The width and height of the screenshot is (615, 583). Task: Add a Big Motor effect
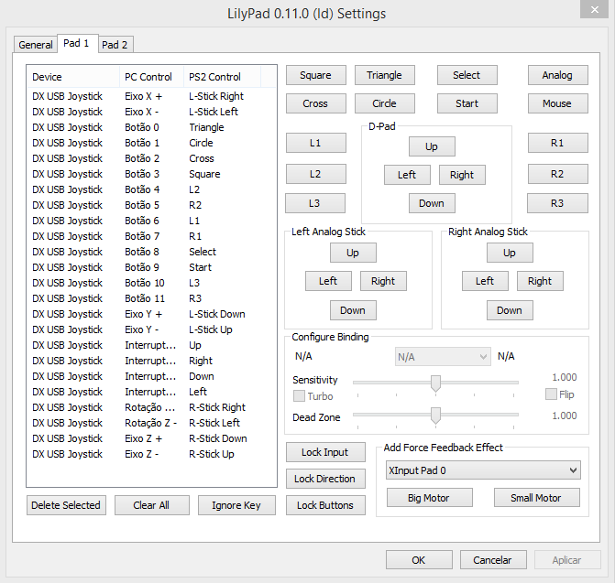[429, 498]
